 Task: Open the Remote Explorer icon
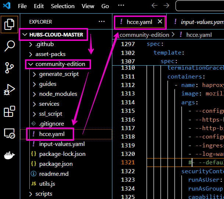click(x=9, y=133)
